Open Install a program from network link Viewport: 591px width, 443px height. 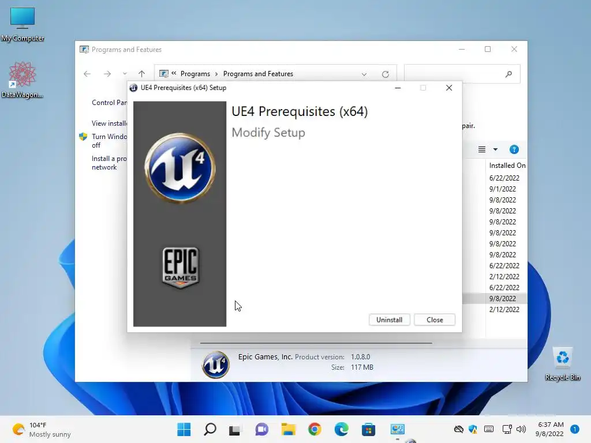coord(109,163)
